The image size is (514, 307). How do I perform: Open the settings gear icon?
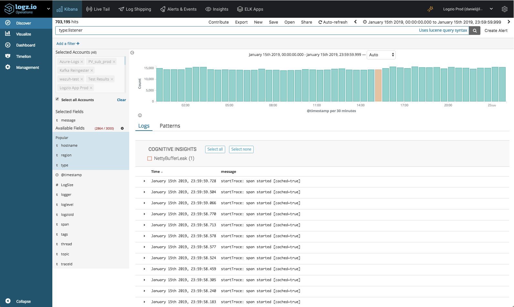[504, 9]
